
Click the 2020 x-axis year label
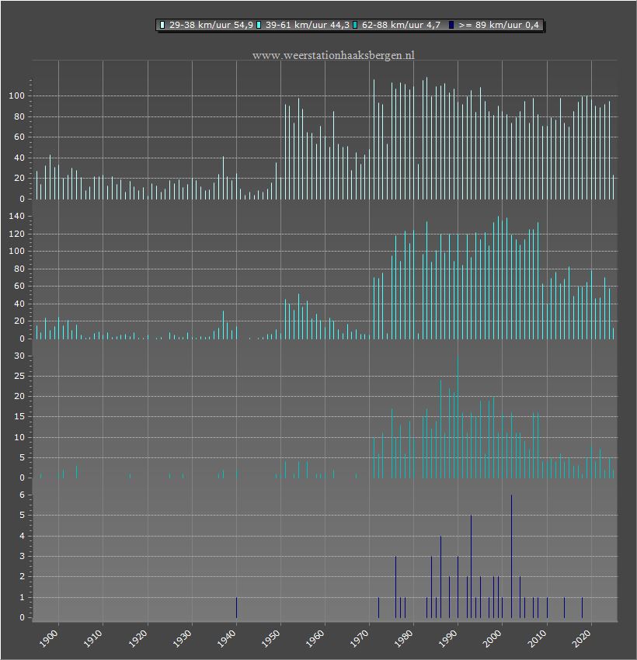click(x=583, y=638)
